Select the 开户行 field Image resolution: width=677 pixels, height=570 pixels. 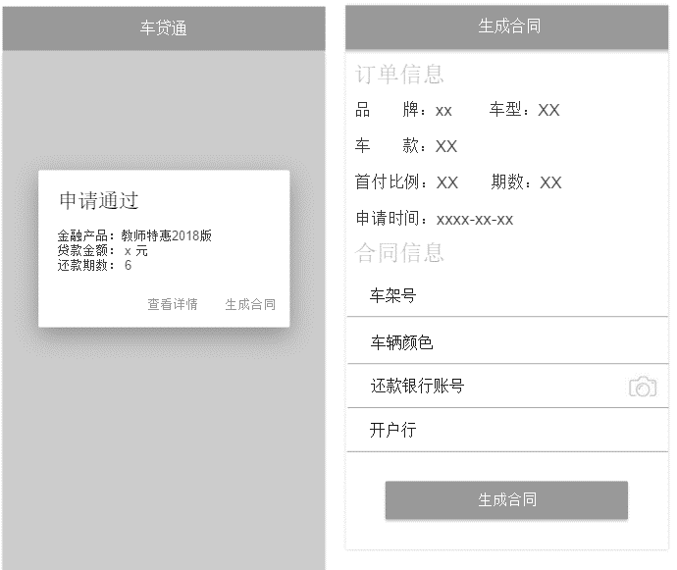pos(507,431)
